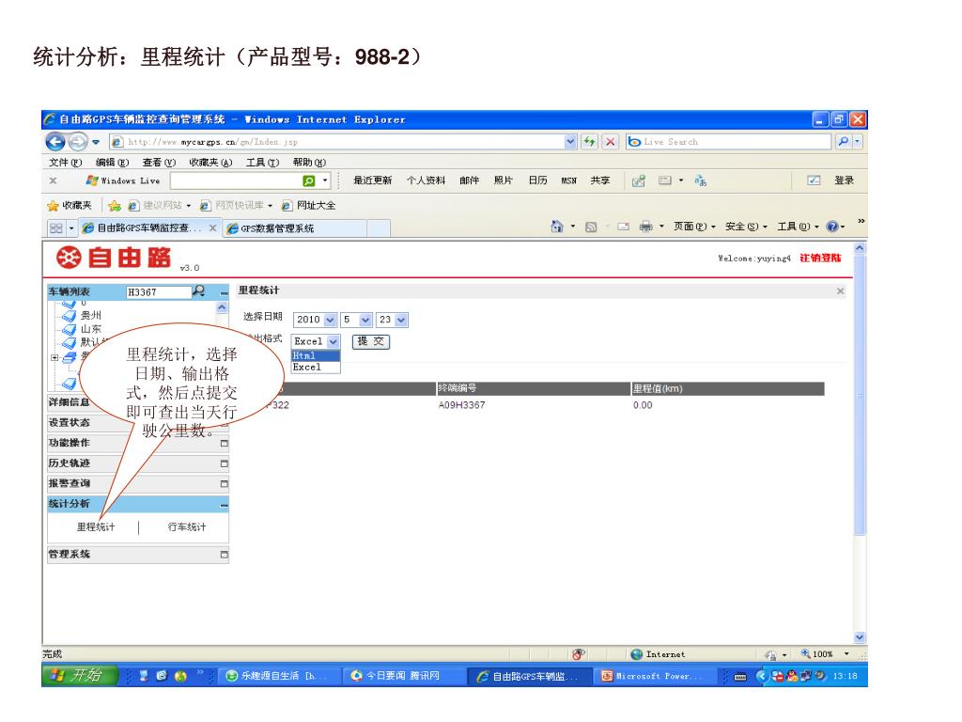
Task: Switch to the GPS数据管理系统 tab
Action: pos(294,228)
